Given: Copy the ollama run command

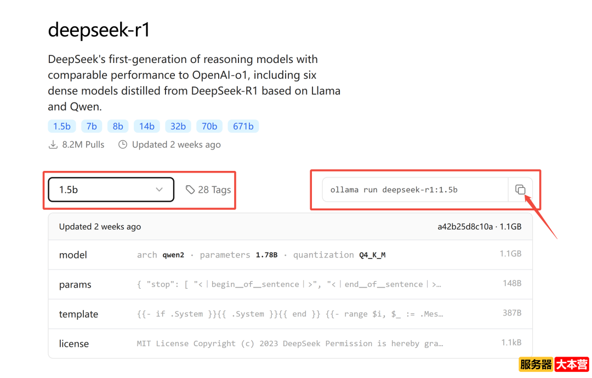Looking at the screenshot, I should pos(520,190).
